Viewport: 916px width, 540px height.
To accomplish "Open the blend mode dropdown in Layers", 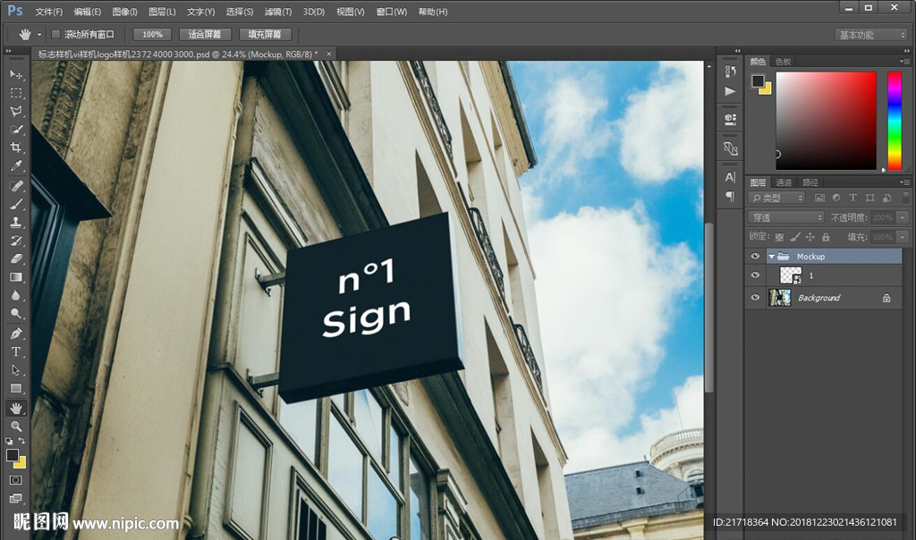I will (785, 217).
